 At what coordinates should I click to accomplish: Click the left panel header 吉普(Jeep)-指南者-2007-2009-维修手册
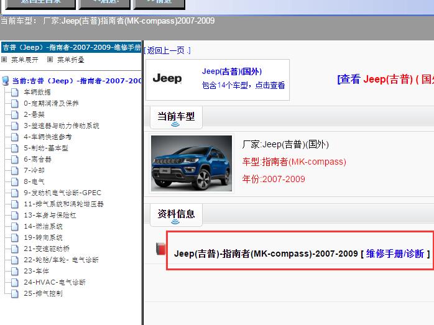click(72, 47)
